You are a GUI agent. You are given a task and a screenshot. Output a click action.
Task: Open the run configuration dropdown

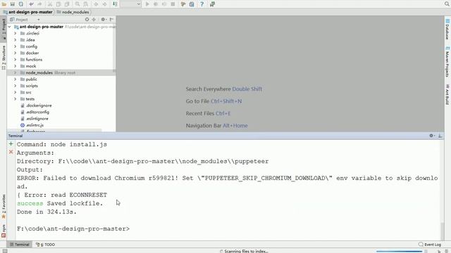tap(130, 4)
